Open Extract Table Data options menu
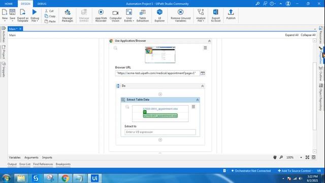 pos(193,107)
